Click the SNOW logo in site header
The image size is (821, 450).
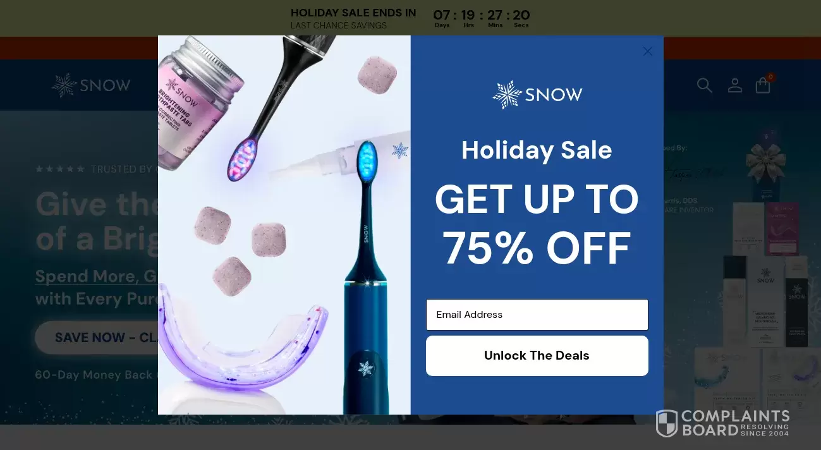coord(91,85)
